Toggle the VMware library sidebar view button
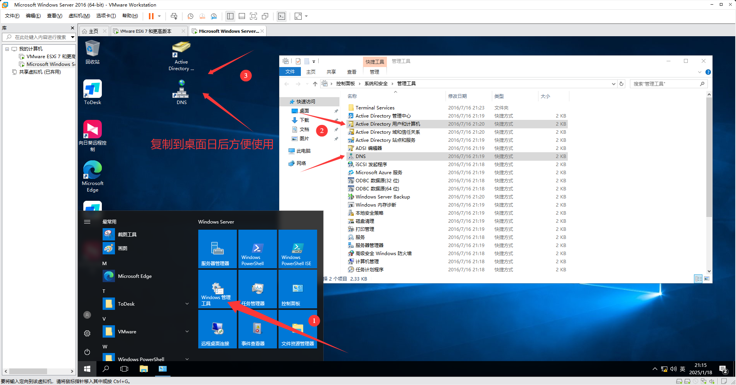 tap(230, 16)
